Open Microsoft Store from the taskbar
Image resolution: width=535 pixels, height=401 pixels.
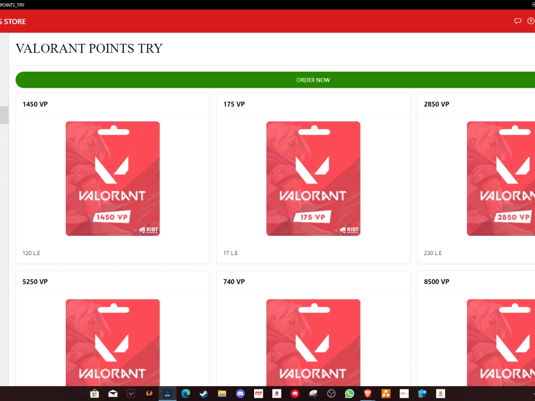click(x=95, y=394)
